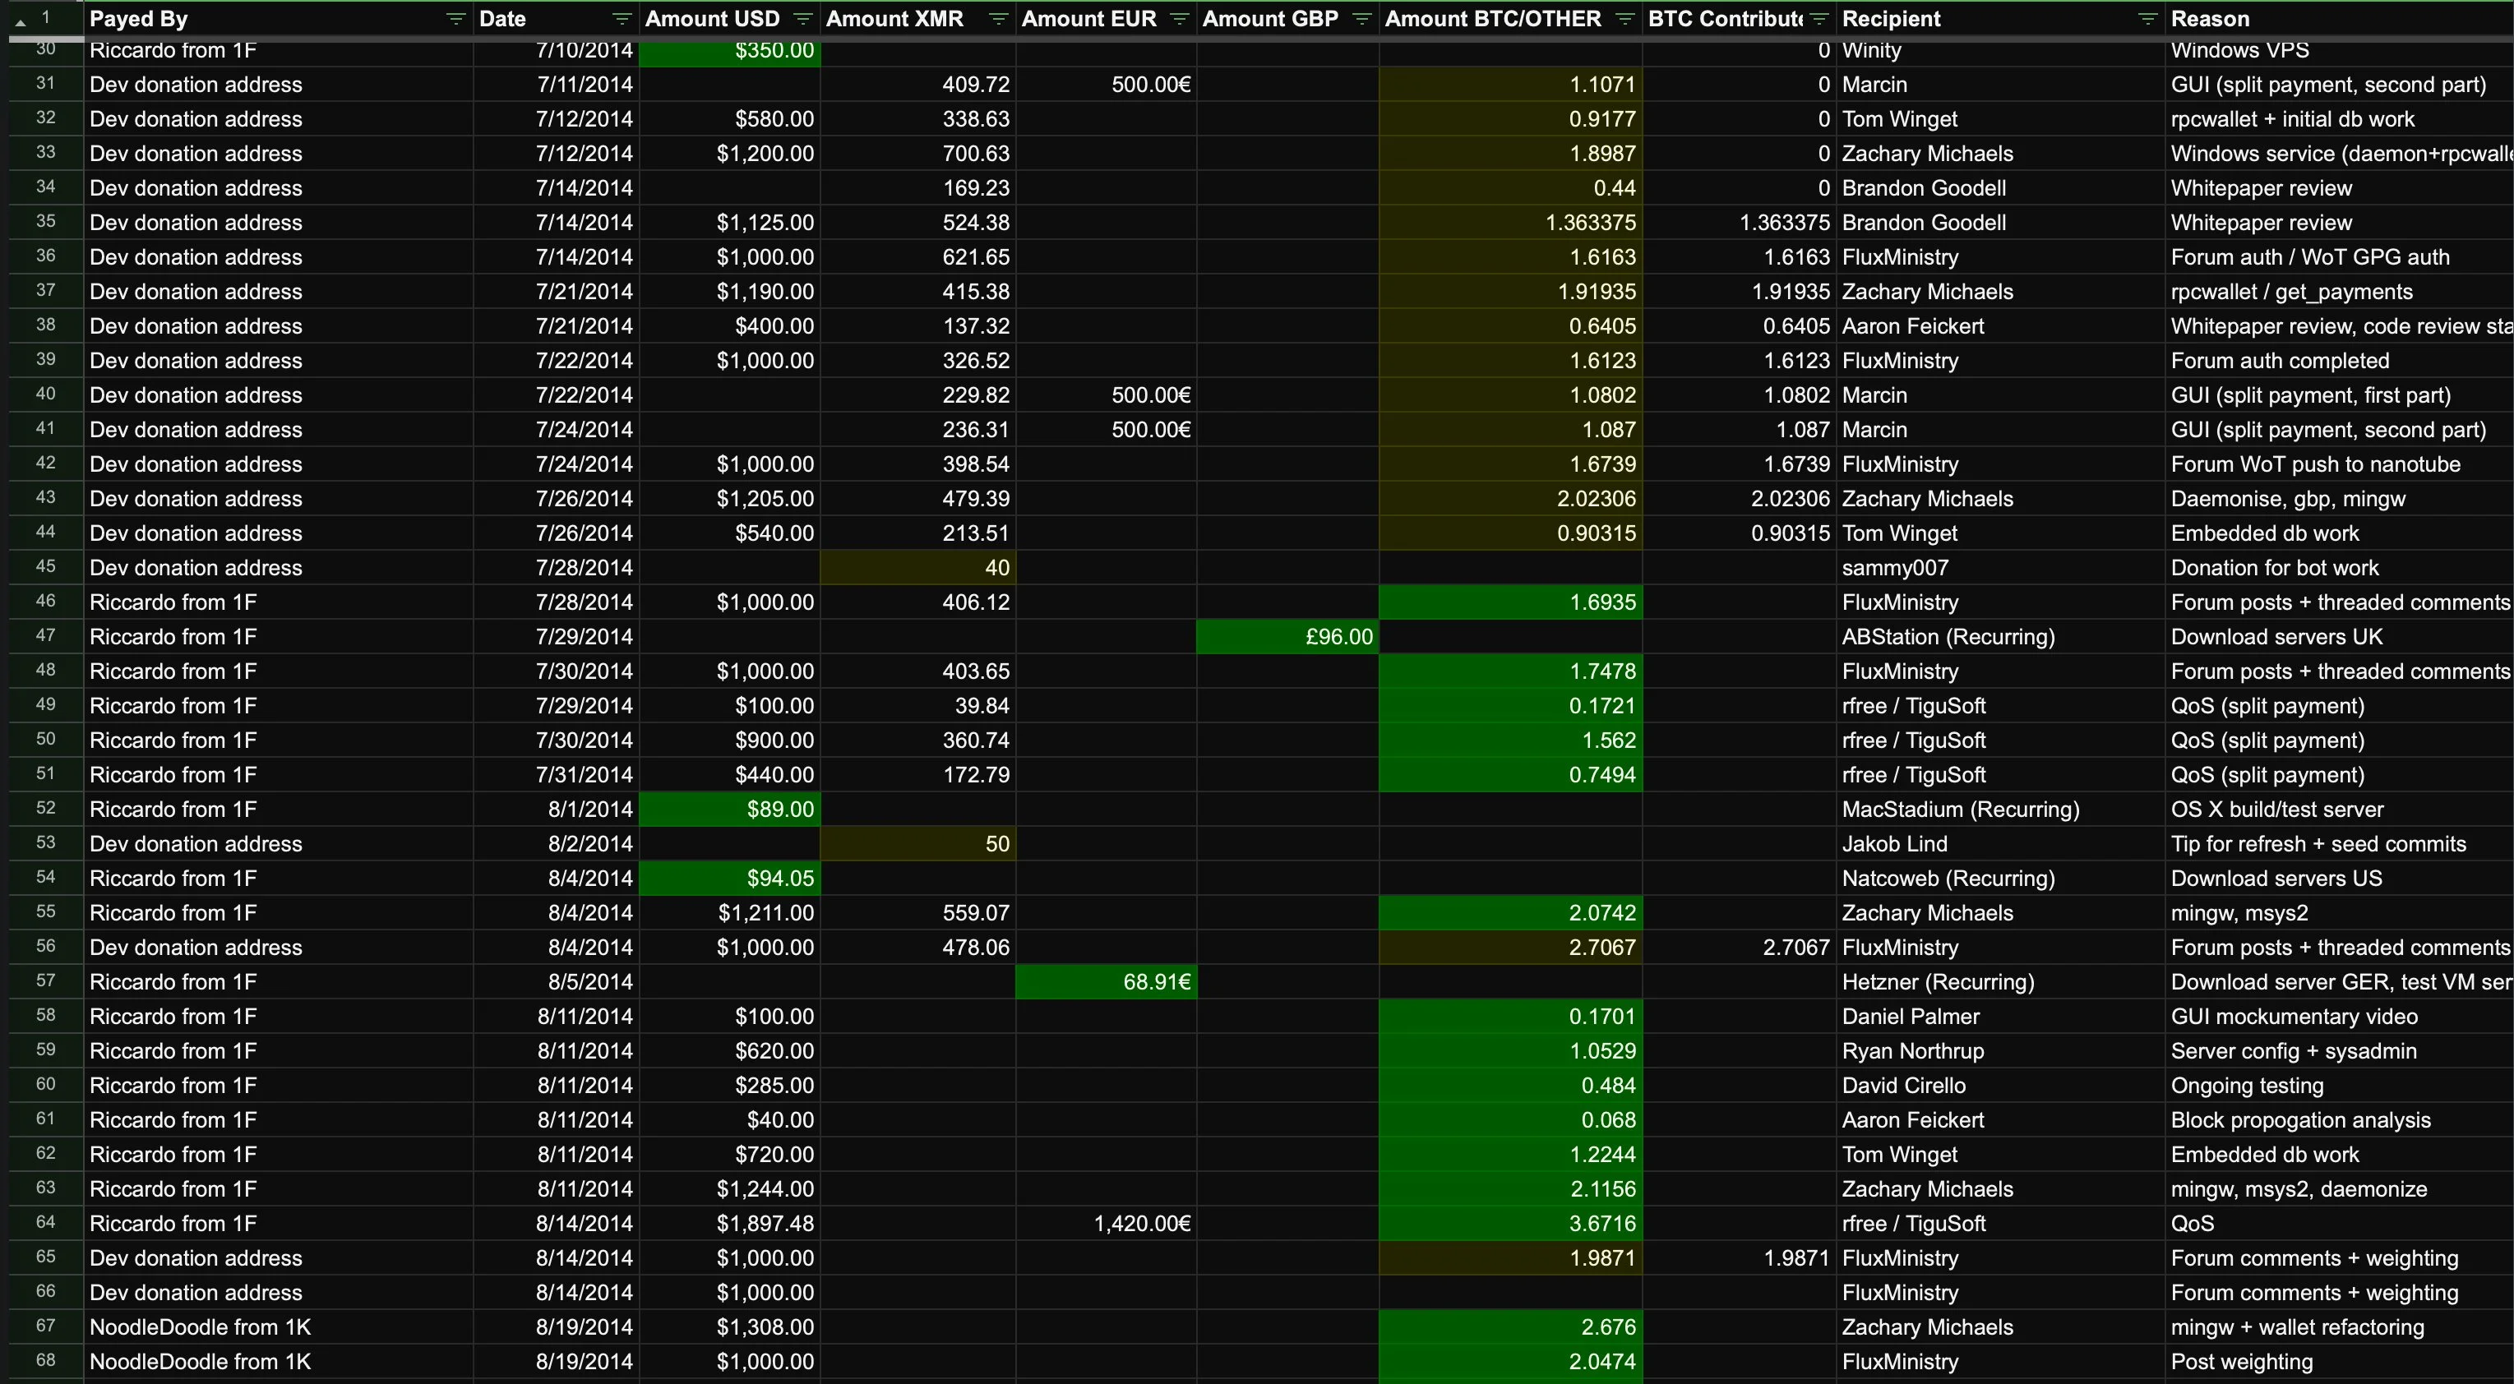Click the Amount EUR filter icon

click(x=1179, y=20)
